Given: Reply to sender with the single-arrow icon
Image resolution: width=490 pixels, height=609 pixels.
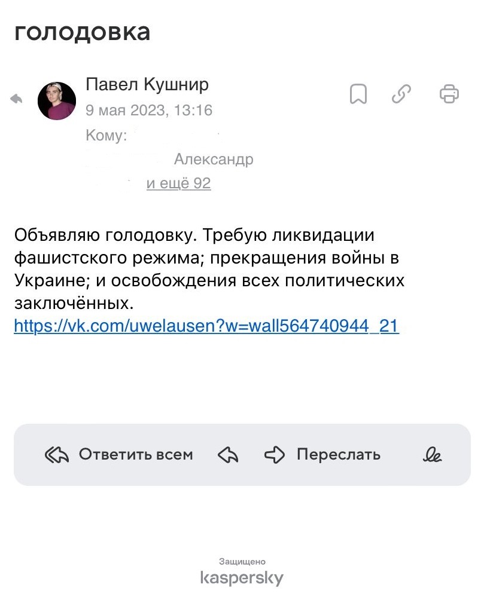Looking at the screenshot, I should [x=228, y=455].
